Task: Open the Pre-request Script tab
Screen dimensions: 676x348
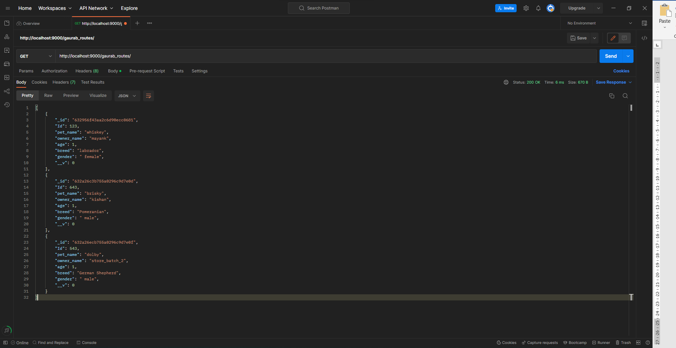Action: (147, 71)
